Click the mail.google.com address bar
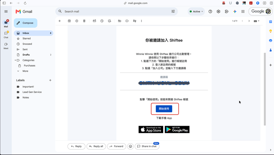The width and height of the screenshot is (274, 155). [136, 3]
